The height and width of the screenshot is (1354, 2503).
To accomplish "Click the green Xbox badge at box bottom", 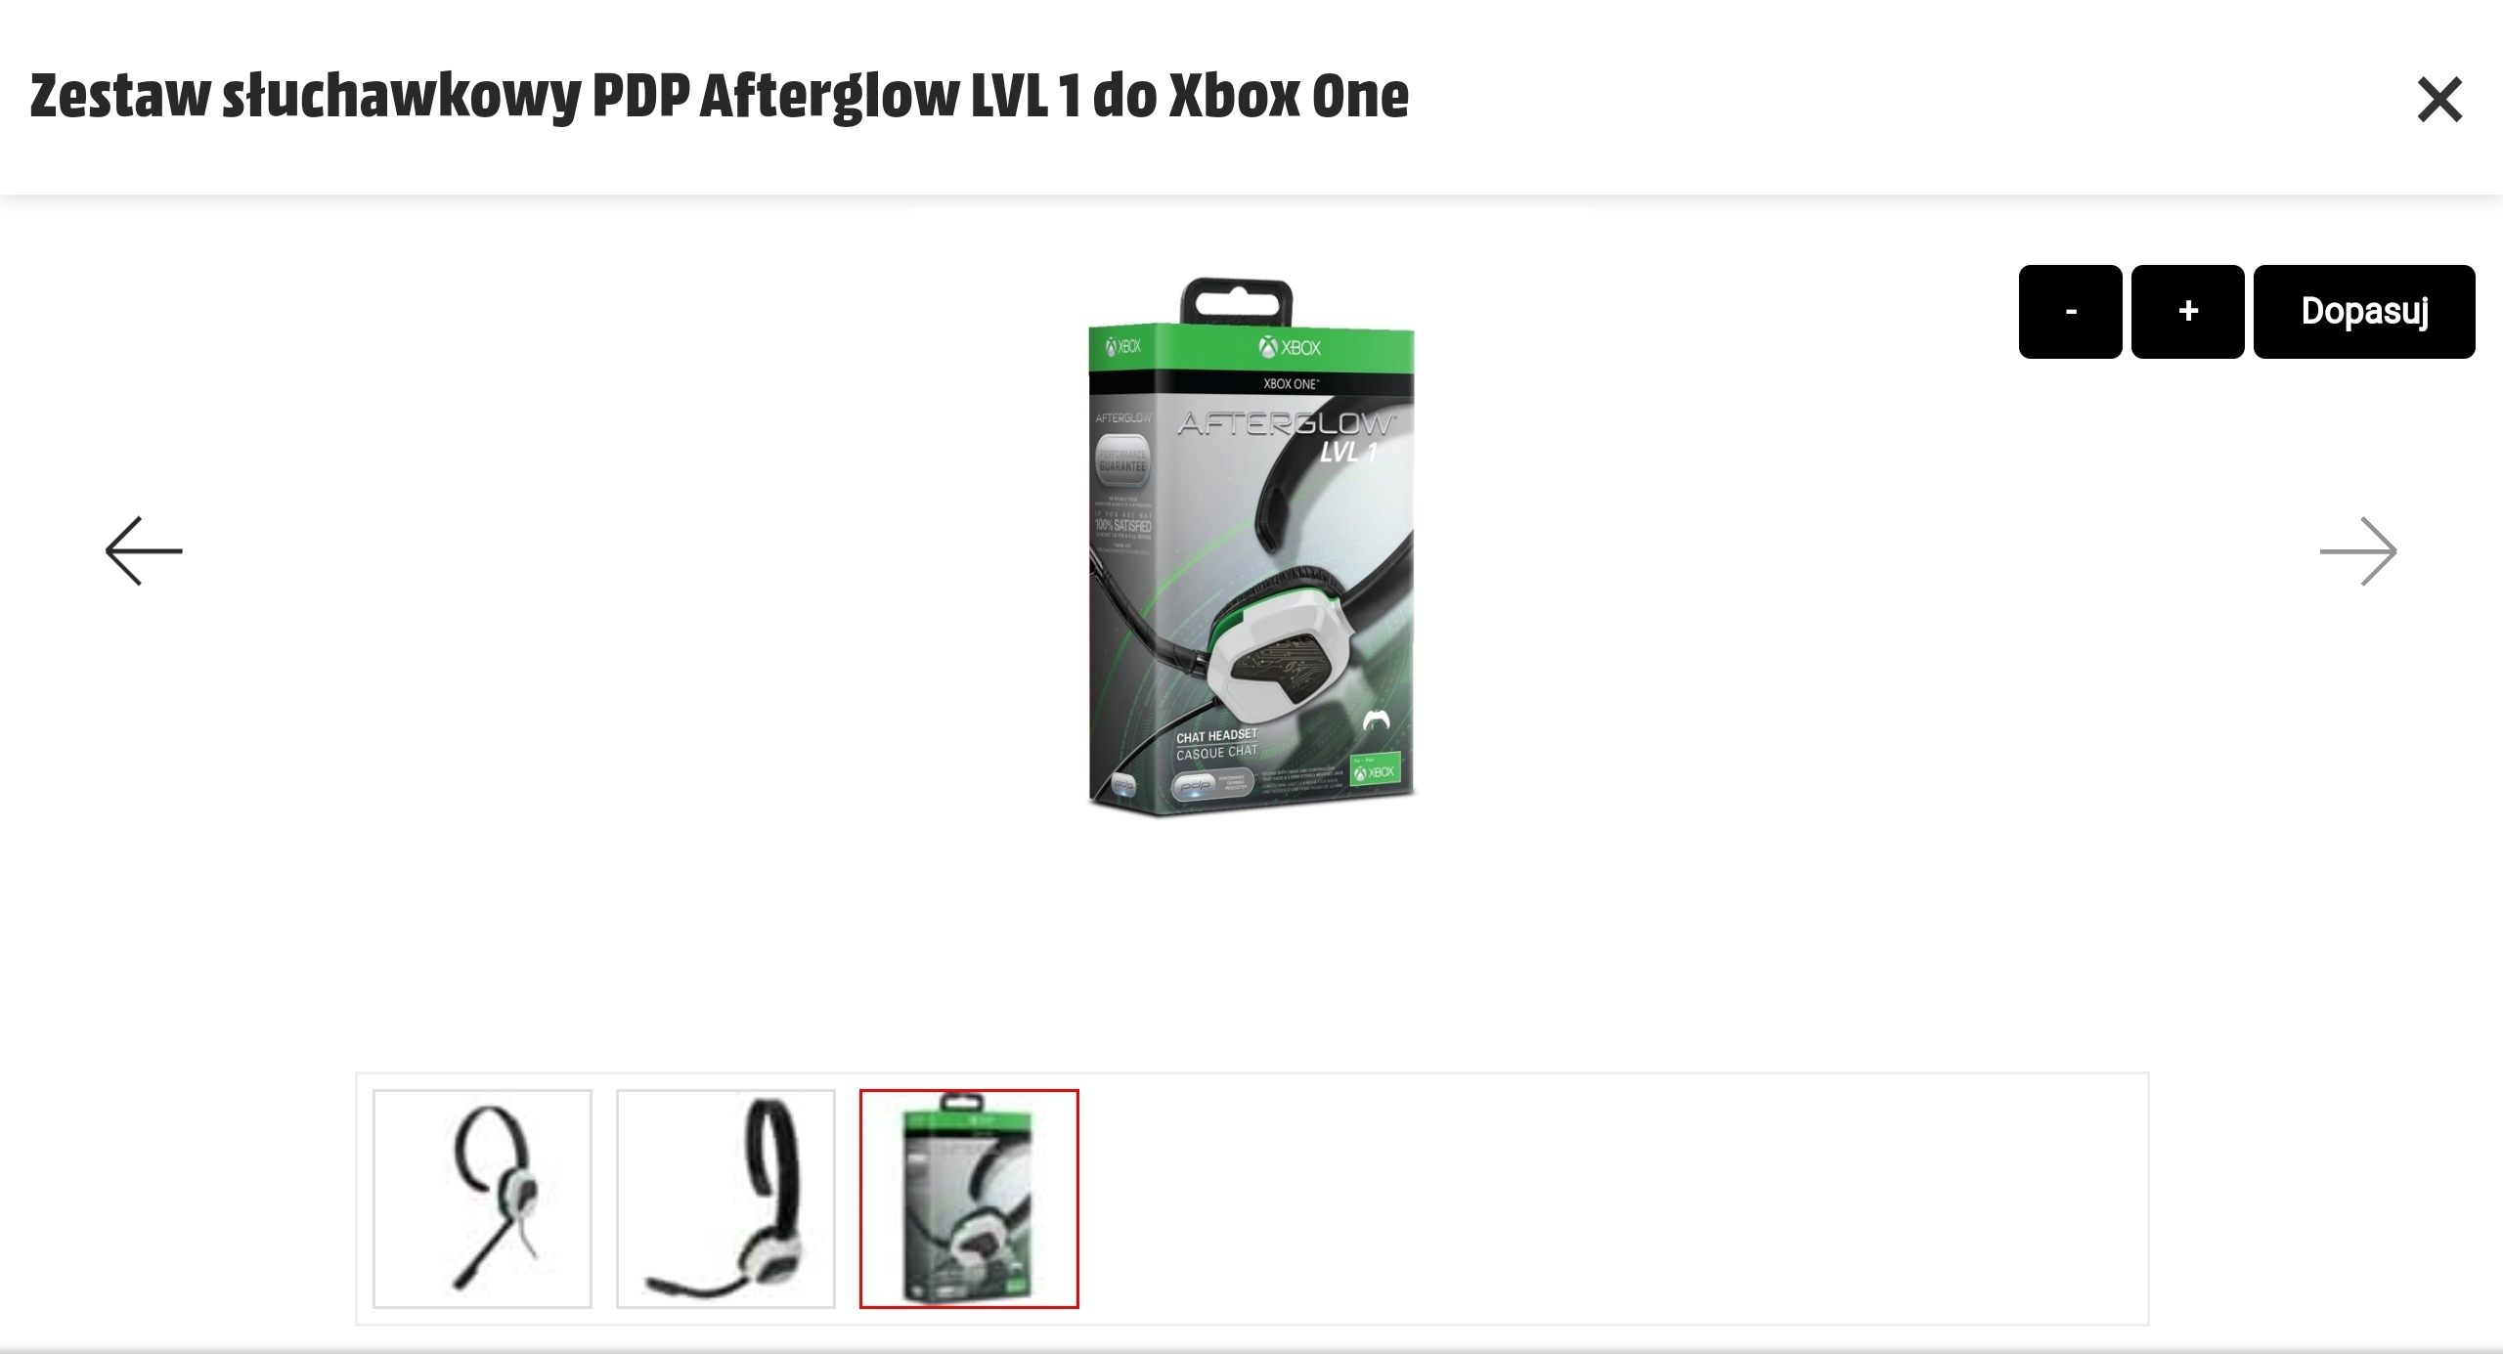I will (1375, 768).
